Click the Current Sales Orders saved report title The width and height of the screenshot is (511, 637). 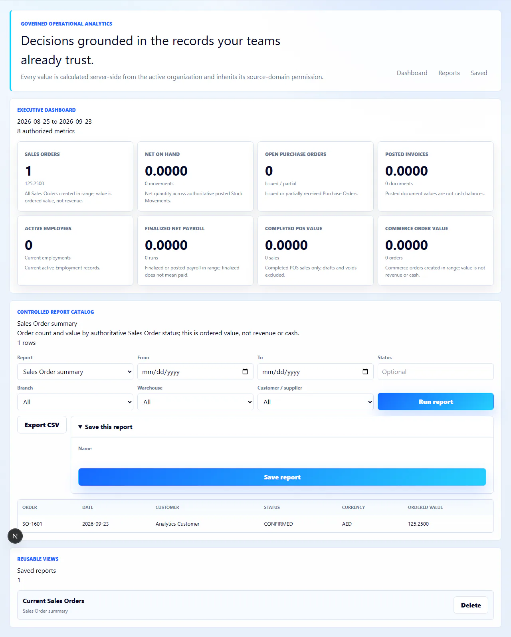point(53,601)
